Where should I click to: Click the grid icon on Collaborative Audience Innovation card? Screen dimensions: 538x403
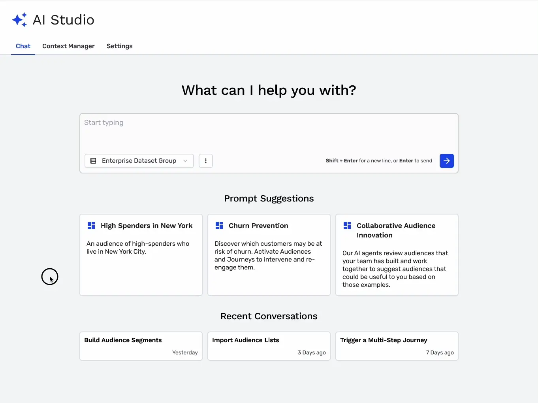[x=347, y=225]
